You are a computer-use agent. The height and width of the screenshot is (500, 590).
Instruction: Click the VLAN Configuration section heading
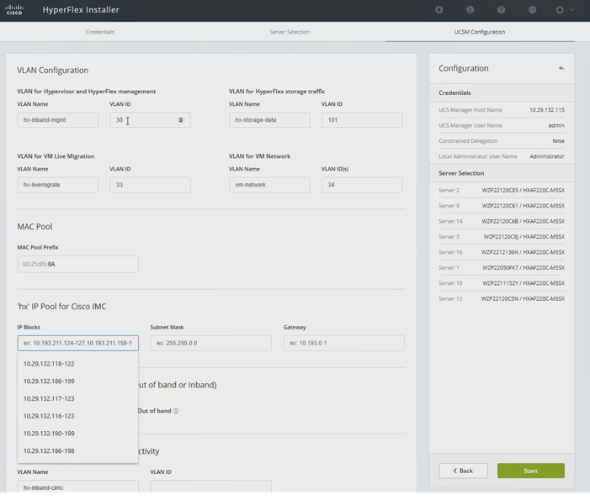[x=53, y=71]
